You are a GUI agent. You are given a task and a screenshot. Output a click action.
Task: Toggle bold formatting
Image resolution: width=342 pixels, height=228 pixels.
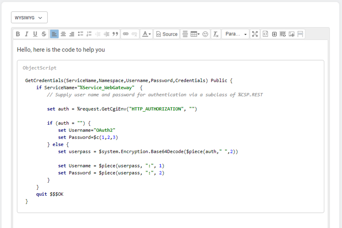click(18, 34)
